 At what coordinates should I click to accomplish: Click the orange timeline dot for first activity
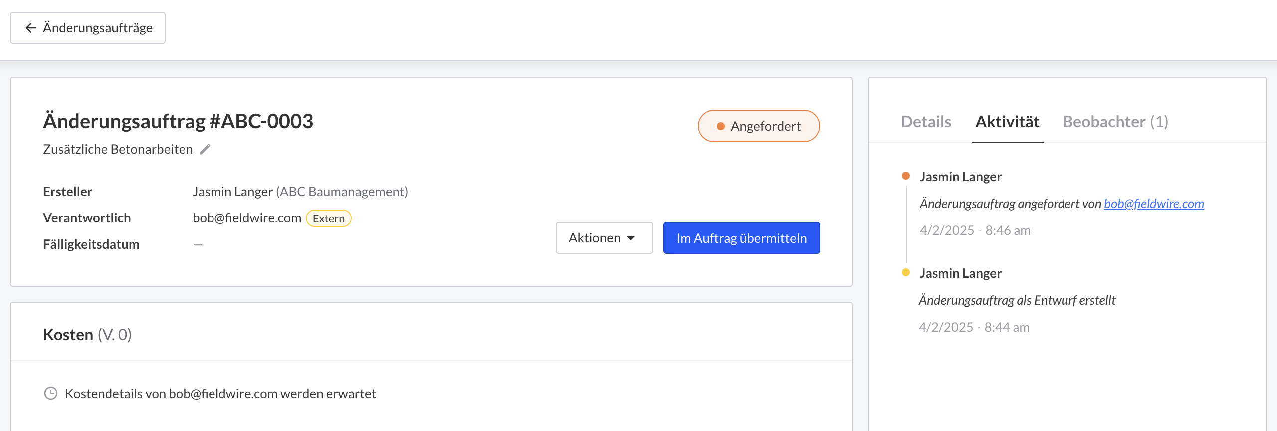pos(906,176)
